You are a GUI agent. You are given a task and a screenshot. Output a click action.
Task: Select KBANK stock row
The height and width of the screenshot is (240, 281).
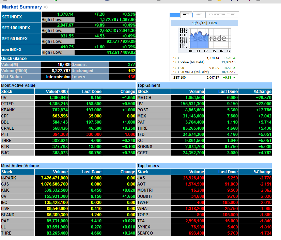pos(68,110)
